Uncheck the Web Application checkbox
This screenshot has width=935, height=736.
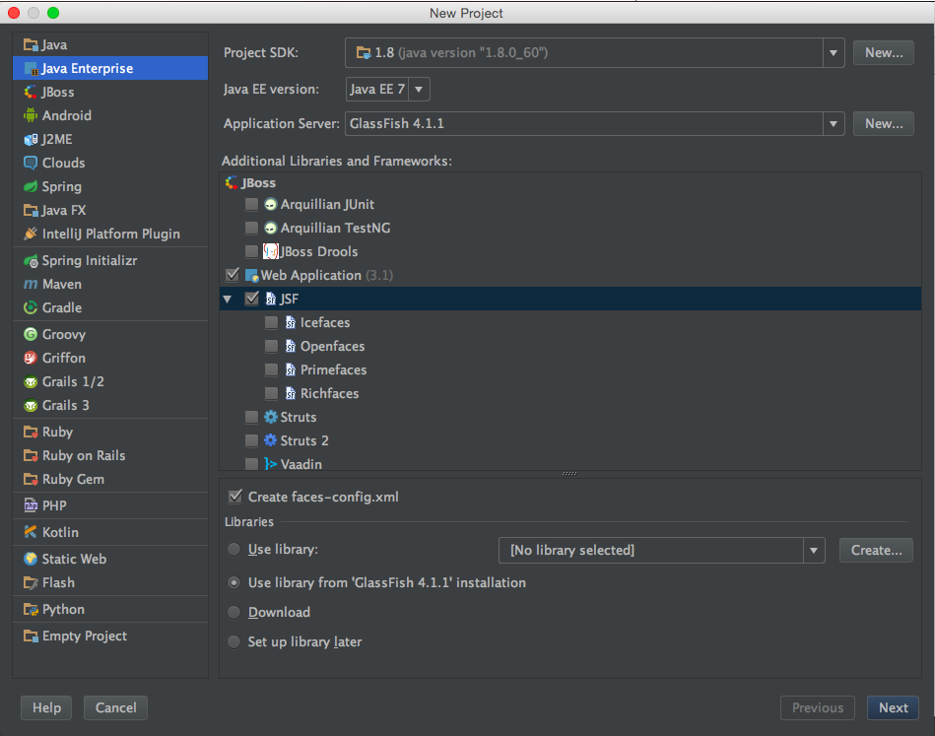(x=233, y=274)
